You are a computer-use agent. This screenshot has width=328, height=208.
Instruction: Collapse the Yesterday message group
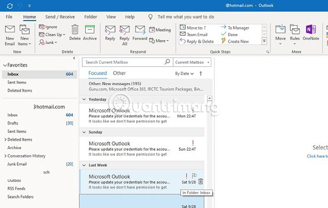point(84,99)
